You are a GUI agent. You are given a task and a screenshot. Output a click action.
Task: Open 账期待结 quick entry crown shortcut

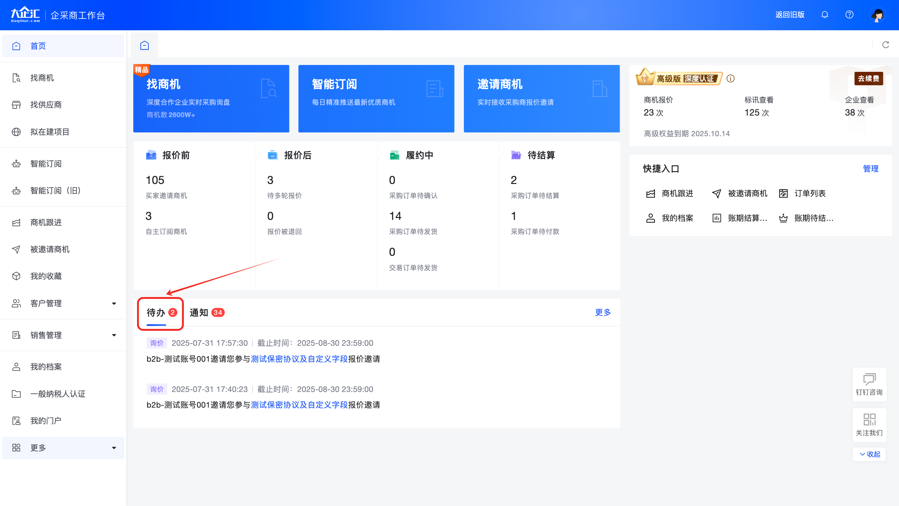tap(806, 218)
